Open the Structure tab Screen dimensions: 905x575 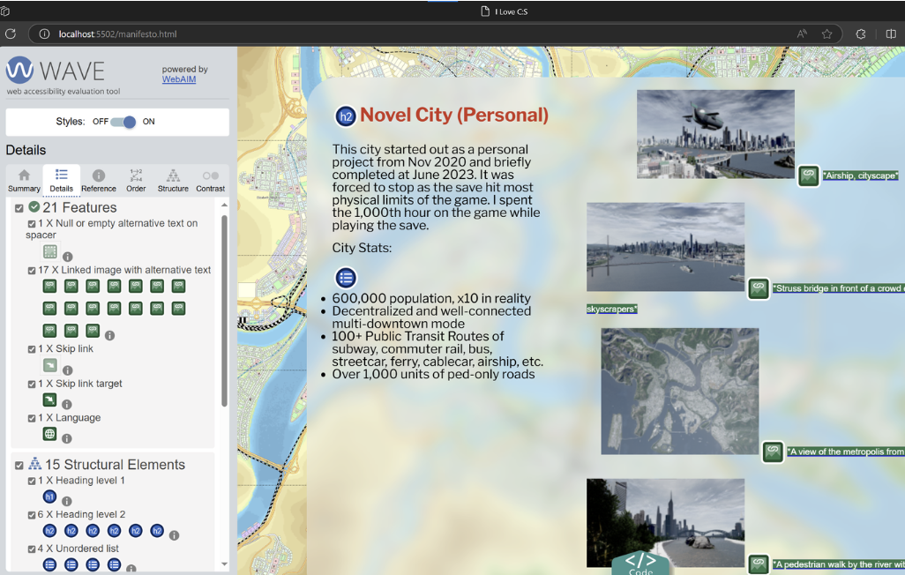(x=173, y=180)
